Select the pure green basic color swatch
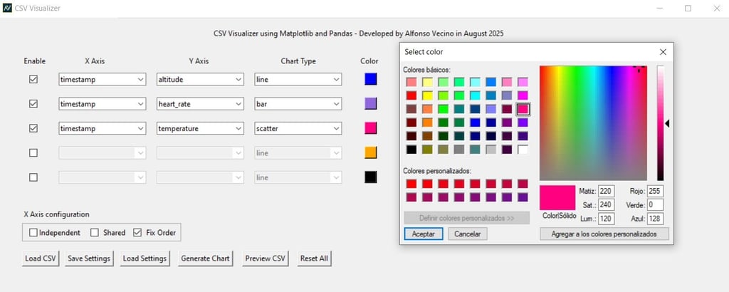The width and height of the screenshot is (729, 292). tap(443, 109)
